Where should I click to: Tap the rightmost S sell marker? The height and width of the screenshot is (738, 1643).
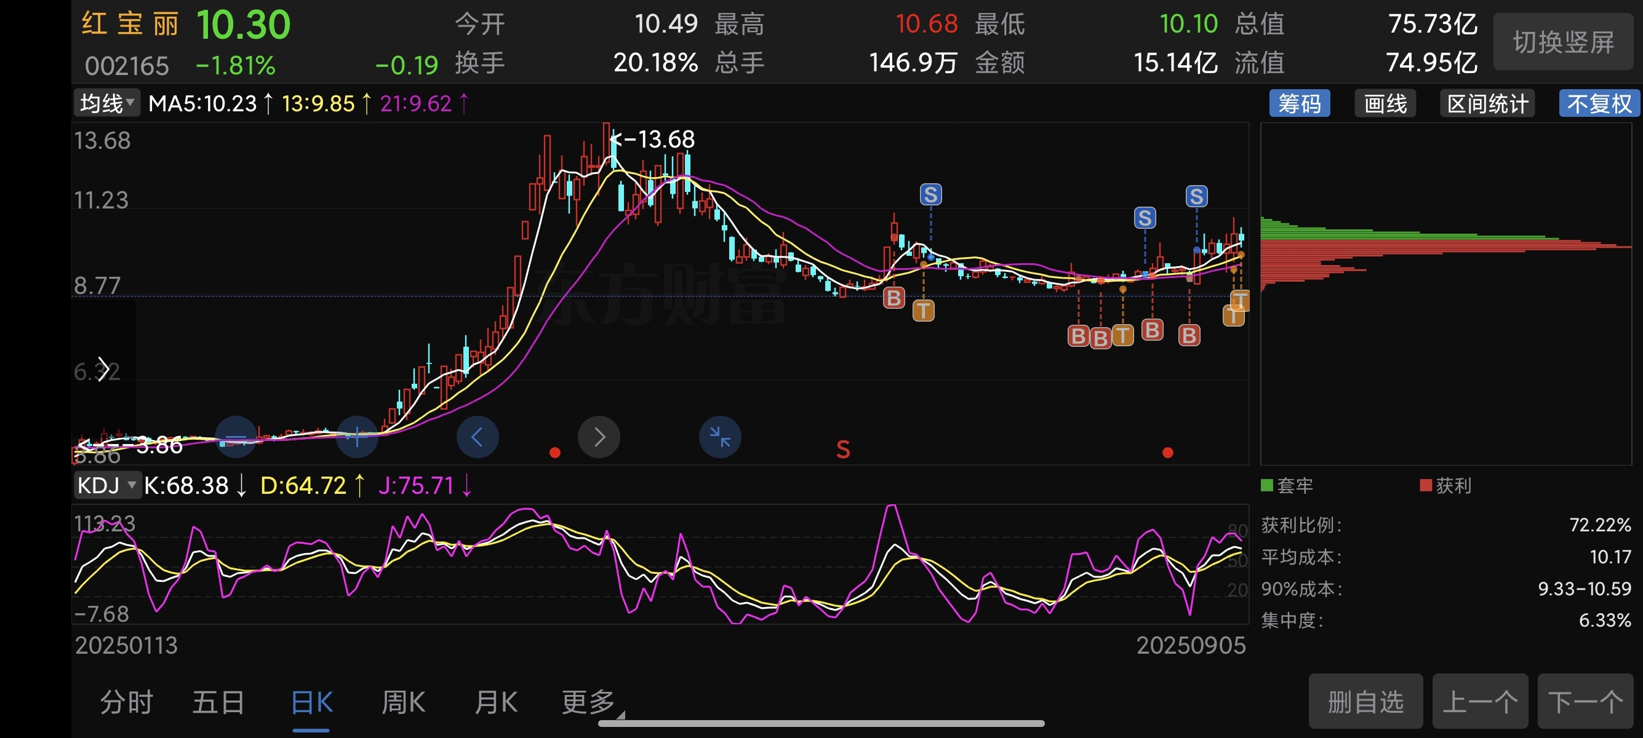pyautogui.click(x=1196, y=196)
